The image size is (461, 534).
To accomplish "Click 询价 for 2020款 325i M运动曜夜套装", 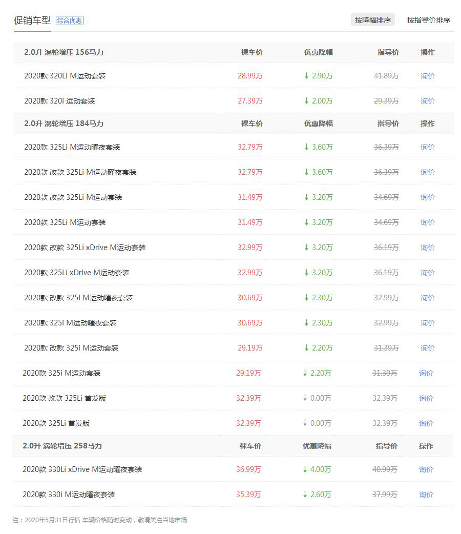I will [x=427, y=322].
